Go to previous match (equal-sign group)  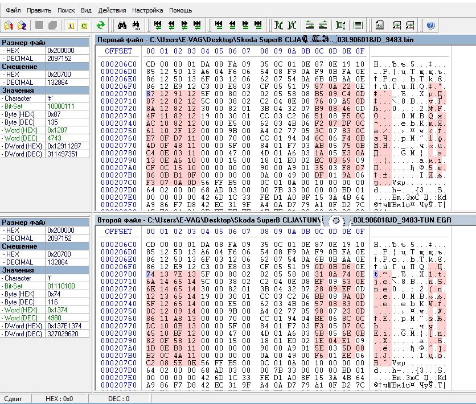(x=232, y=25)
